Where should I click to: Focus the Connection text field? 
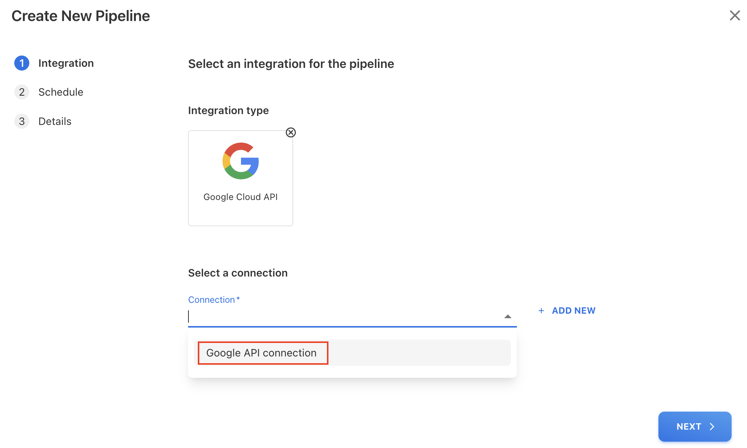(338, 317)
